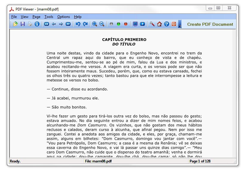Open a PDF file with the folder icon
The height and width of the screenshot is (169, 244).
(x=16, y=24)
